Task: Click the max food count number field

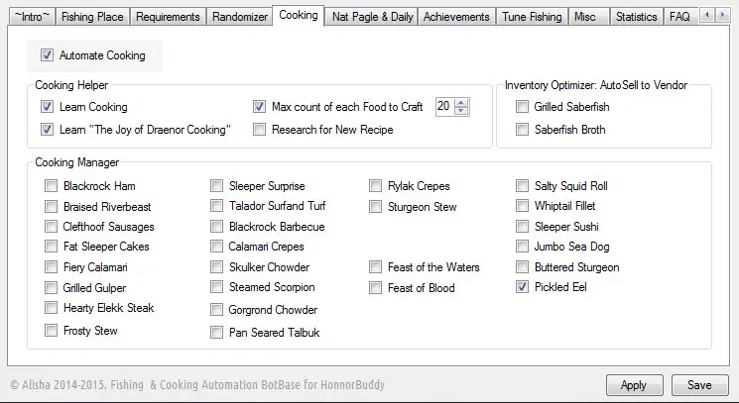Action: [445, 107]
